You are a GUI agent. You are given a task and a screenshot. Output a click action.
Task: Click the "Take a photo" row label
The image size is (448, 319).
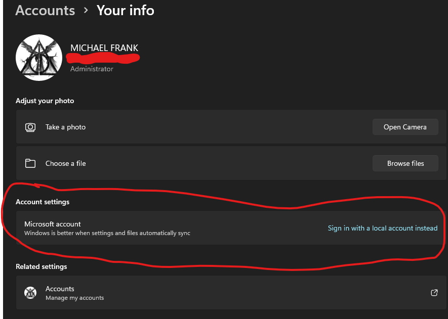click(65, 127)
